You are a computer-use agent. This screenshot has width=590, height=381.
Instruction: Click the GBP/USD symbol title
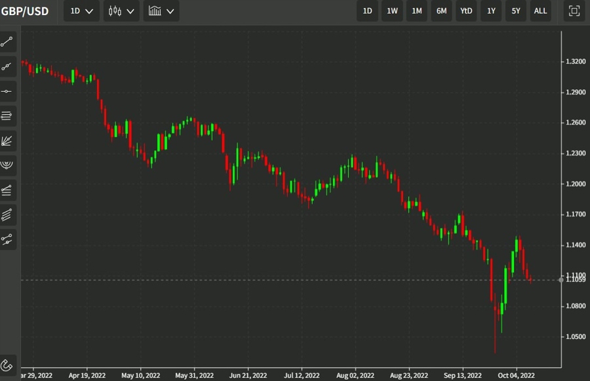(25, 11)
